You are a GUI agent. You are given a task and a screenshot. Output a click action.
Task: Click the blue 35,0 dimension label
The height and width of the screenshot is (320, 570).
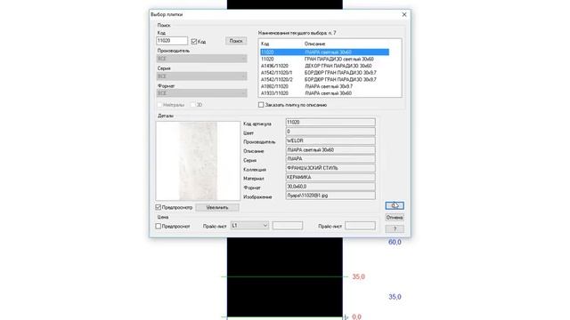point(395,297)
